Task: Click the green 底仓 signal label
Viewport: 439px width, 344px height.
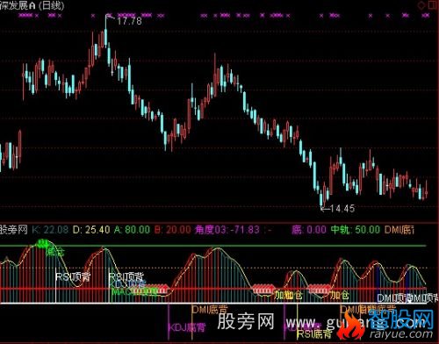Action: coord(55,252)
